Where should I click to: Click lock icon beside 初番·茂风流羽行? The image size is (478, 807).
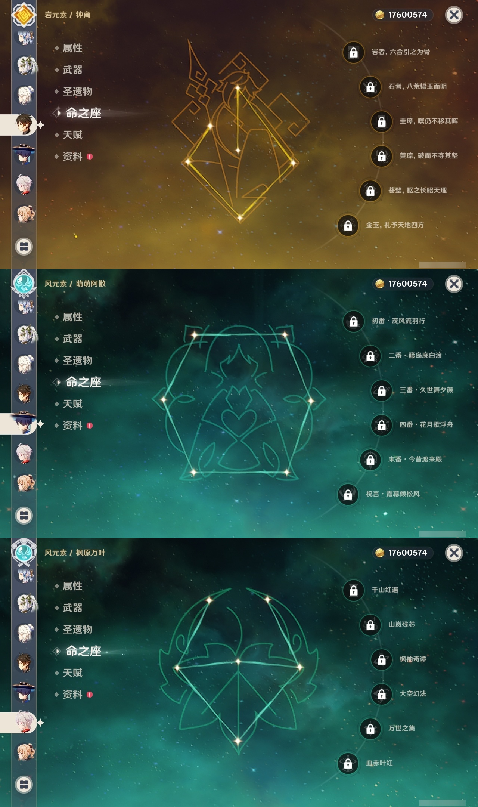pyautogui.click(x=353, y=321)
